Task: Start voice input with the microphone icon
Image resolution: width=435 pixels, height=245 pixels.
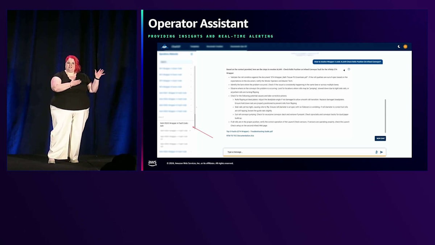Action: tap(376, 152)
